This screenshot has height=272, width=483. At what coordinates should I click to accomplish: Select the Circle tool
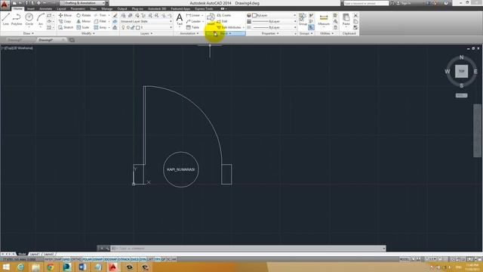[x=29, y=20]
